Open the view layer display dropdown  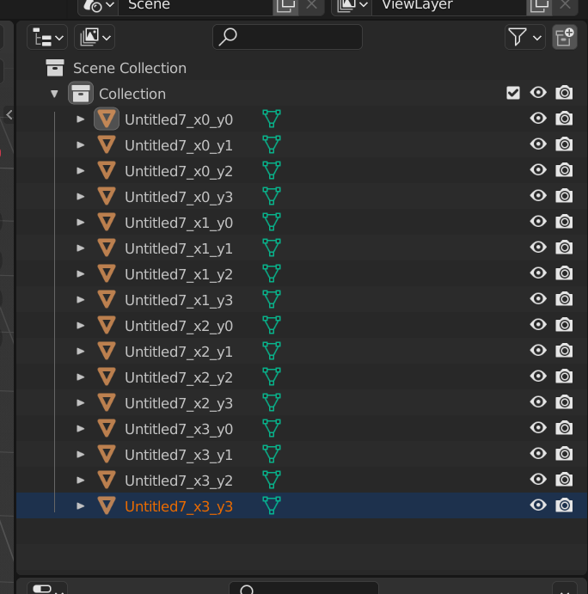(95, 37)
